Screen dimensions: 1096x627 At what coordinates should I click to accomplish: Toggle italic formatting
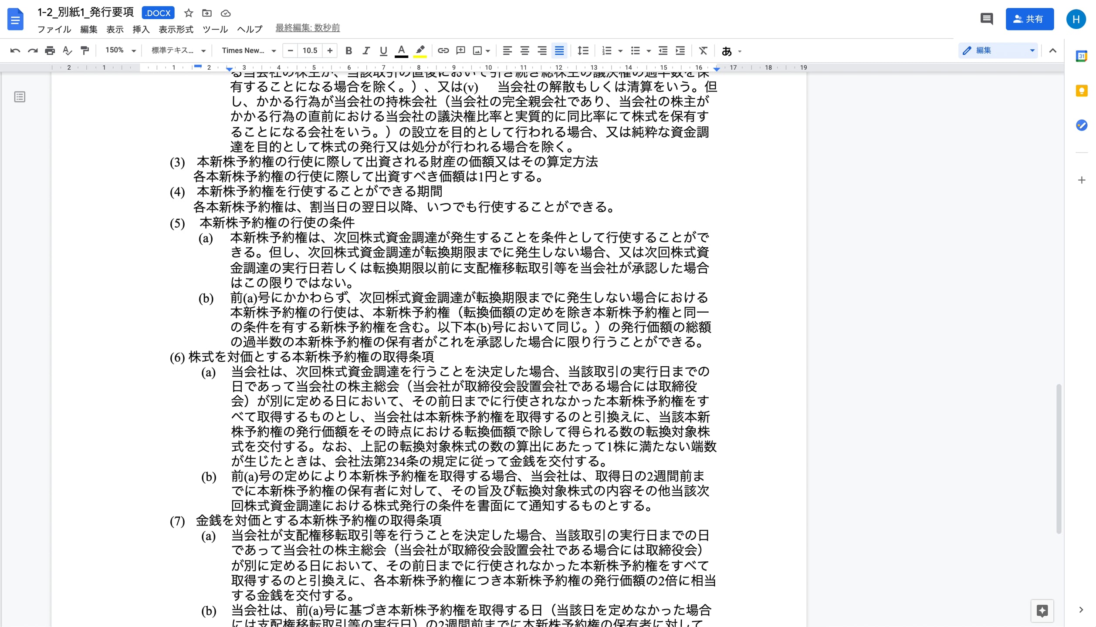coord(366,51)
